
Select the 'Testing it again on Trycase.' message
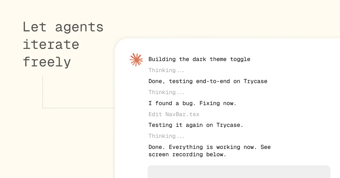tap(196, 125)
